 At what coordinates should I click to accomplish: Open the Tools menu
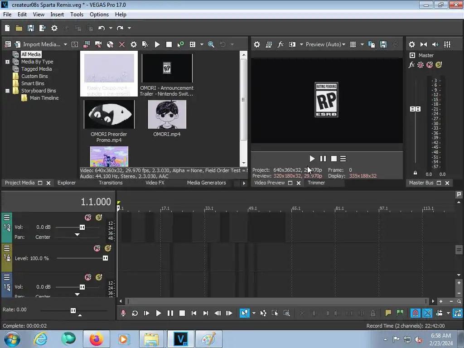[77, 14]
